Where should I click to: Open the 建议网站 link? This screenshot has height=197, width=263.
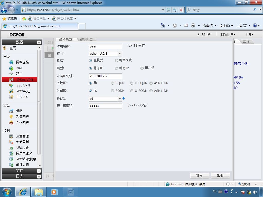coord(39,18)
